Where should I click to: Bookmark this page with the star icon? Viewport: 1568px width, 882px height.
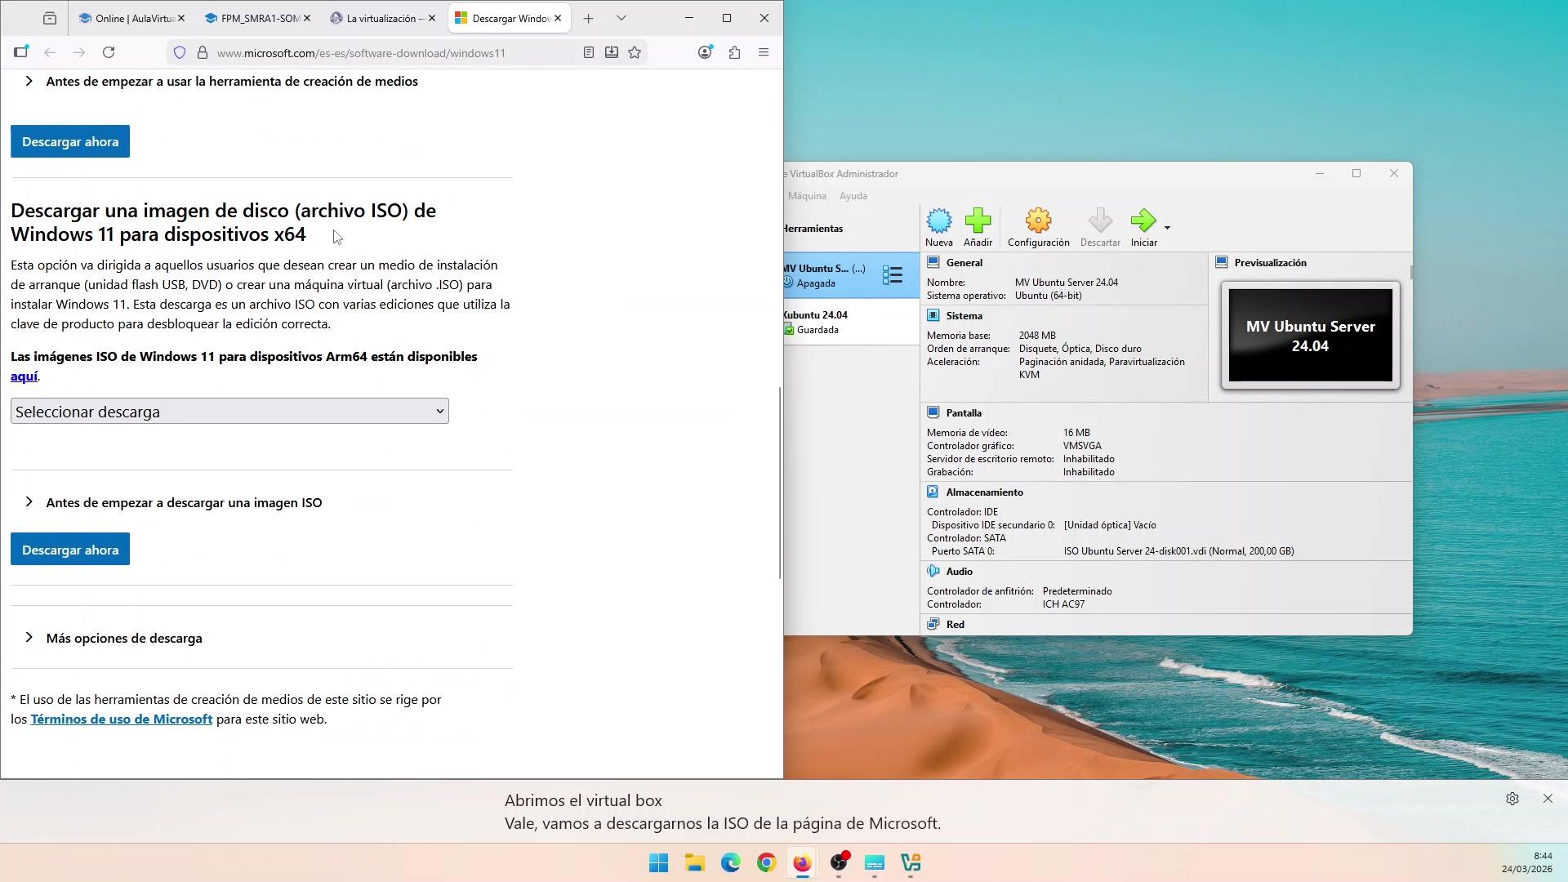tap(635, 52)
